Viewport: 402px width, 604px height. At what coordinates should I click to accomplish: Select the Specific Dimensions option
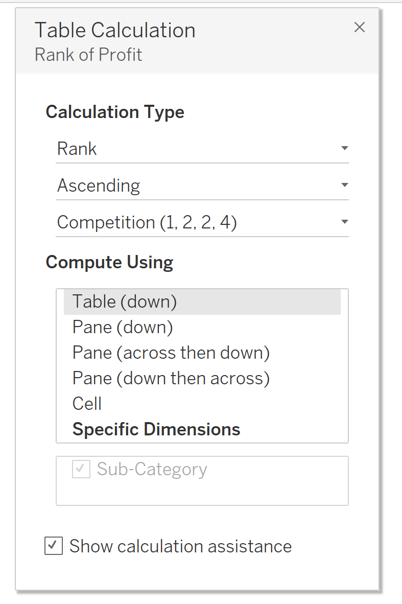click(x=156, y=429)
